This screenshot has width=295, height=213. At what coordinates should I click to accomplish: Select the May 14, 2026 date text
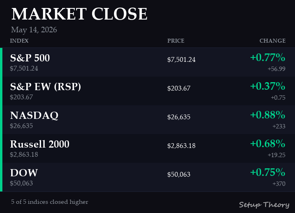[34, 30]
